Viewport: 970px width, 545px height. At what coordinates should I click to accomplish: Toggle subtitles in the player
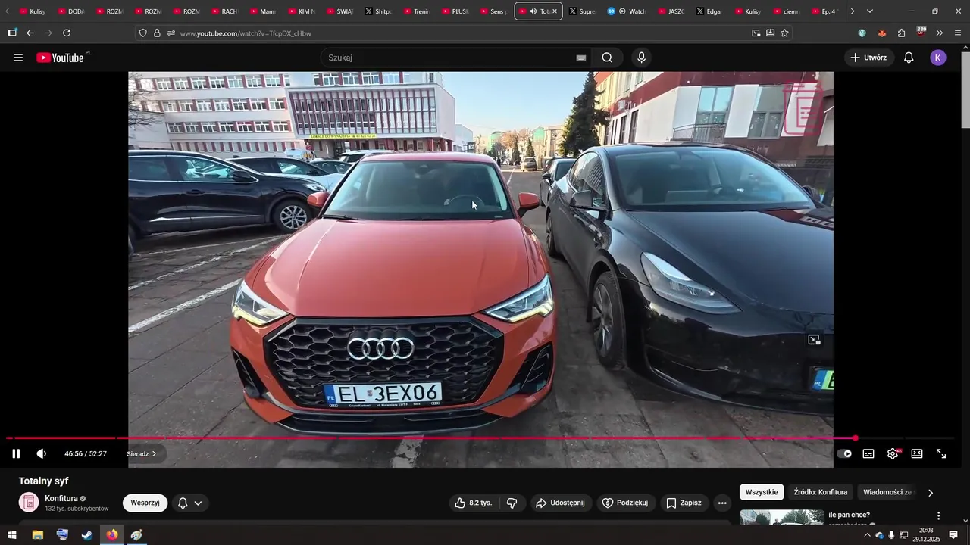click(868, 453)
